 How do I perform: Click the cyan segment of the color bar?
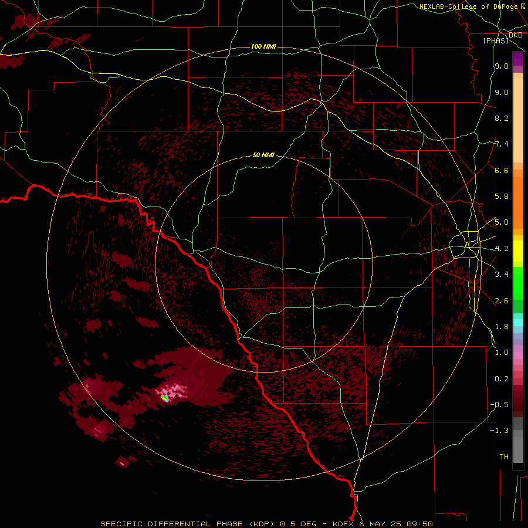pyautogui.click(x=518, y=322)
